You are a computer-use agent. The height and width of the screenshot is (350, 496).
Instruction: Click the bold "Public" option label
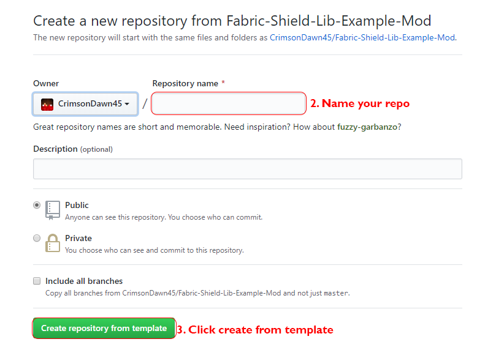(77, 205)
